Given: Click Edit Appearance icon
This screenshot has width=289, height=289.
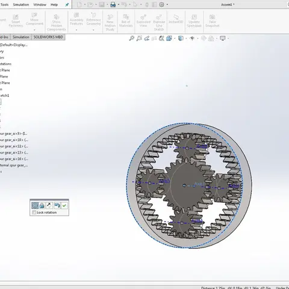Looking at the screenshot, I should tap(204, 38).
